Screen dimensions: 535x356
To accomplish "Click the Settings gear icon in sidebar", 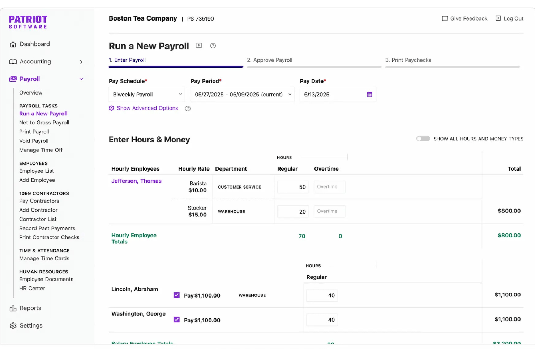I will [x=13, y=326].
